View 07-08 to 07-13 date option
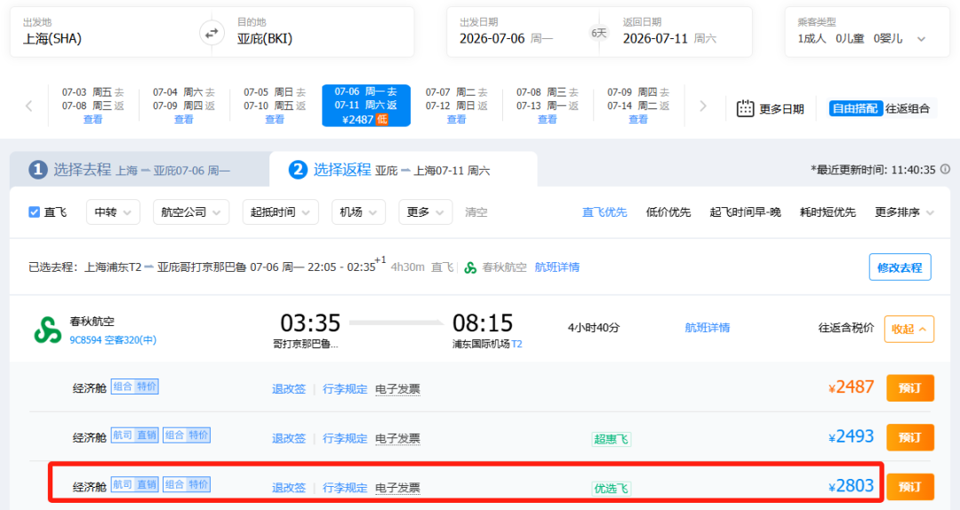The image size is (960, 510). coord(548,106)
